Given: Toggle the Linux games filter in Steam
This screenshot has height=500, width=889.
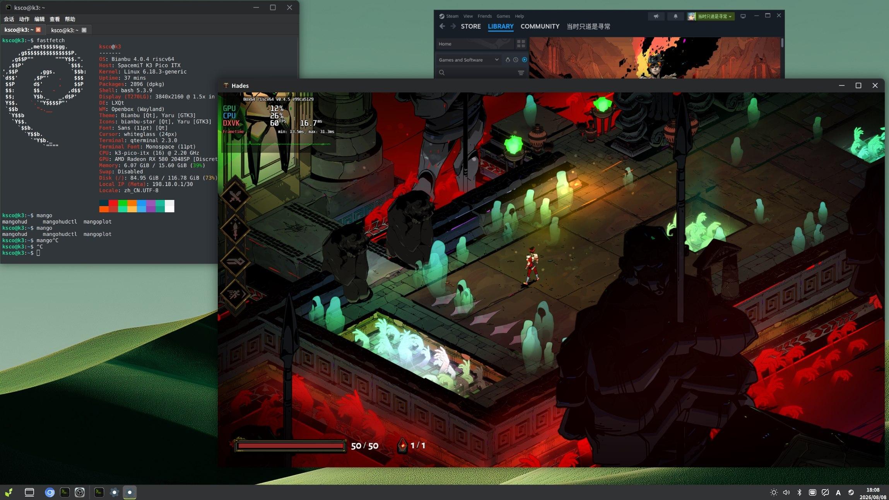Looking at the screenshot, I should pyautogui.click(x=508, y=60).
